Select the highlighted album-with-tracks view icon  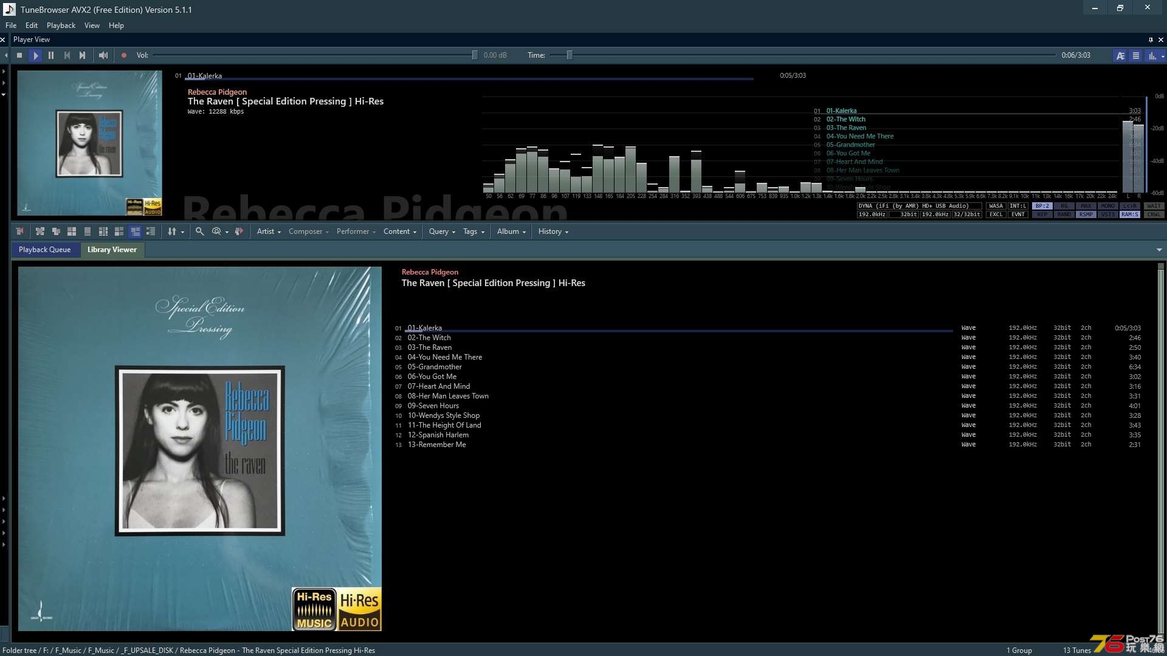click(135, 231)
